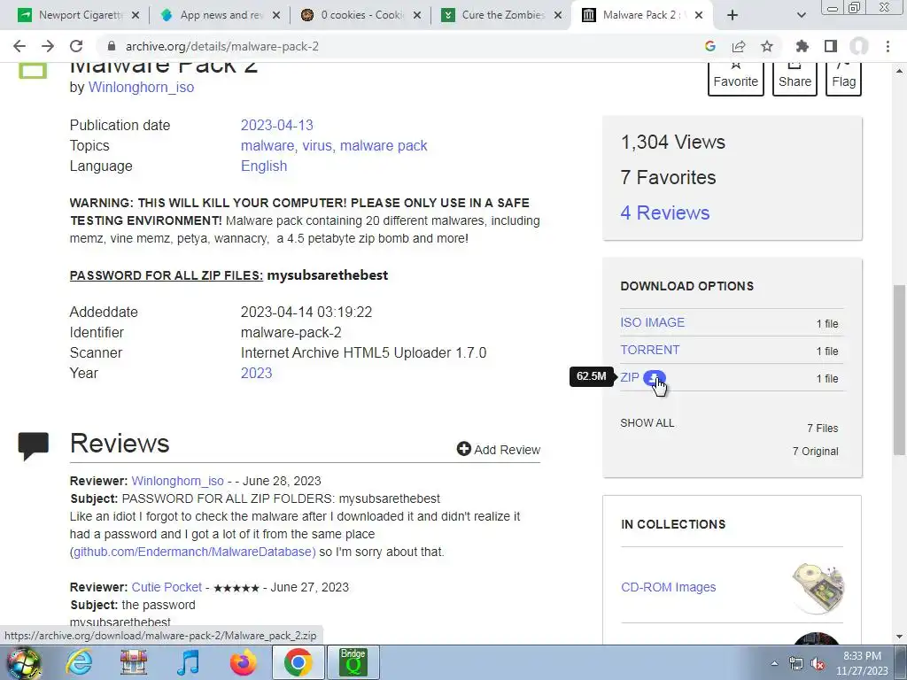Click the virus topic link
This screenshot has width=907, height=680.
319,146
